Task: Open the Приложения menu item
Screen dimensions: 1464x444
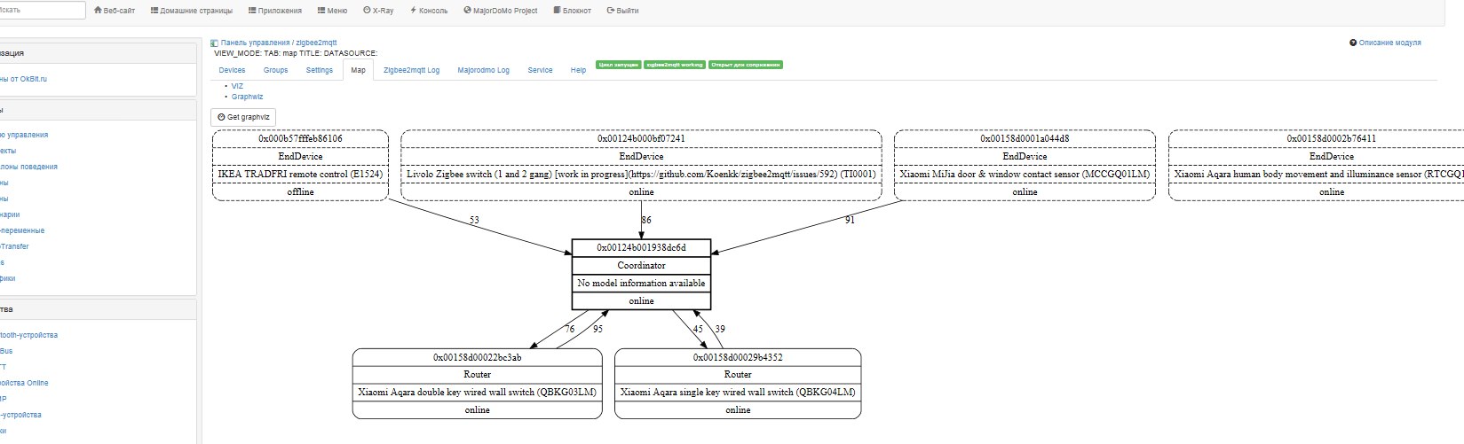Action: (x=275, y=11)
